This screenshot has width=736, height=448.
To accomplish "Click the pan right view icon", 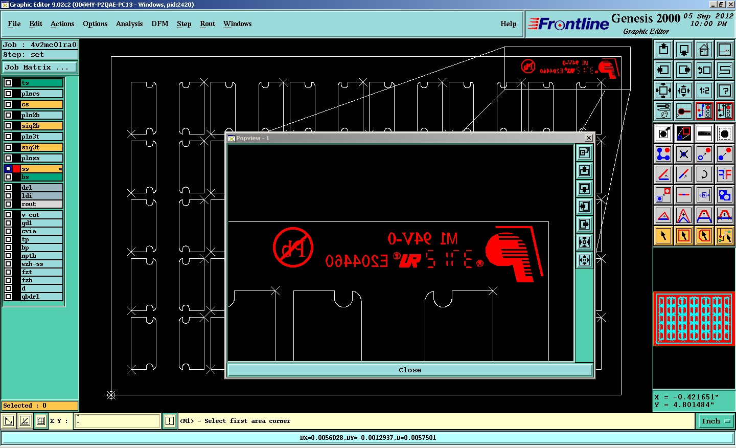I will (x=684, y=70).
